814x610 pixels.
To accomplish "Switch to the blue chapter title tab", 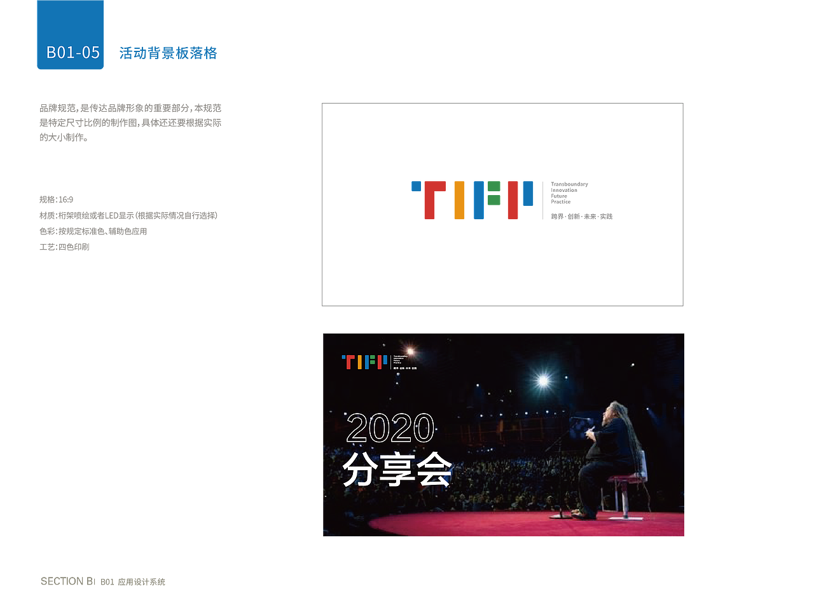I will click(167, 54).
